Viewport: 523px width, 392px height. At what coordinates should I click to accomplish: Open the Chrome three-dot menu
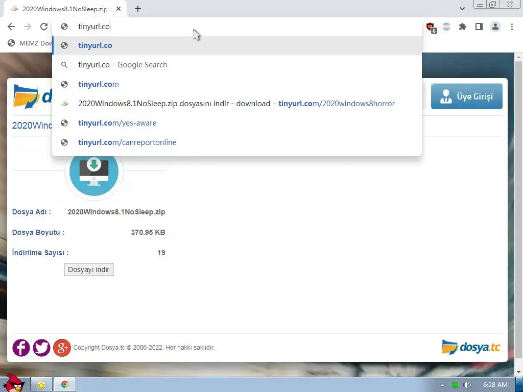click(x=512, y=27)
